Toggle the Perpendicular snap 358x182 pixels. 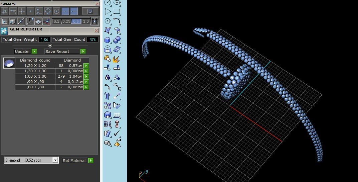tap(5, 11)
